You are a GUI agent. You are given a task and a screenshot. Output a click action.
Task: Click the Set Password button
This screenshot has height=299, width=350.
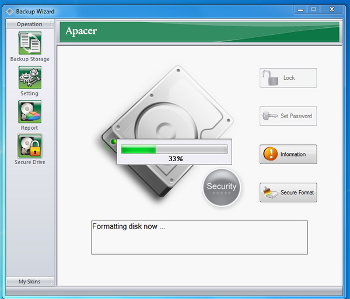pos(288,116)
